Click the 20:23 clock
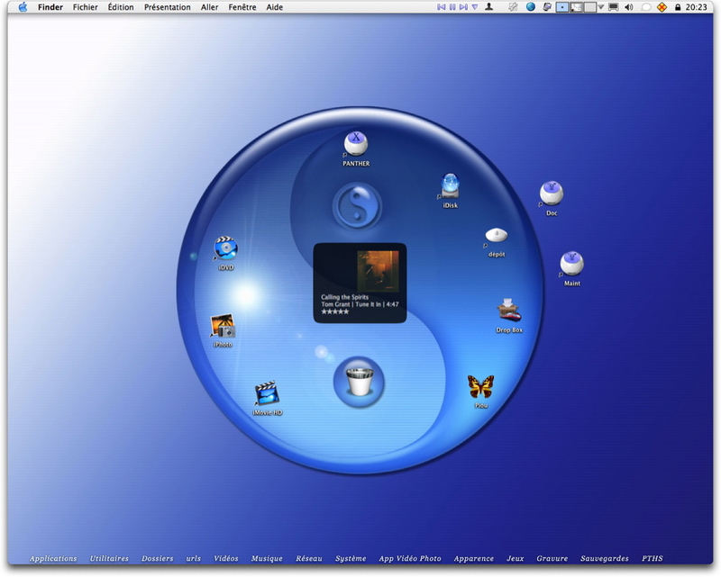This screenshot has width=721, height=577. pyautogui.click(x=696, y=7)
